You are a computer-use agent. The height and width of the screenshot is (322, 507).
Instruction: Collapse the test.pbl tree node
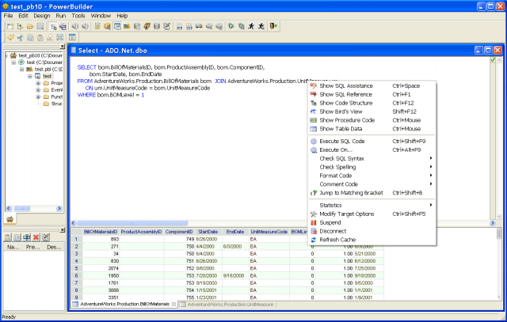[x=21, y=69]
